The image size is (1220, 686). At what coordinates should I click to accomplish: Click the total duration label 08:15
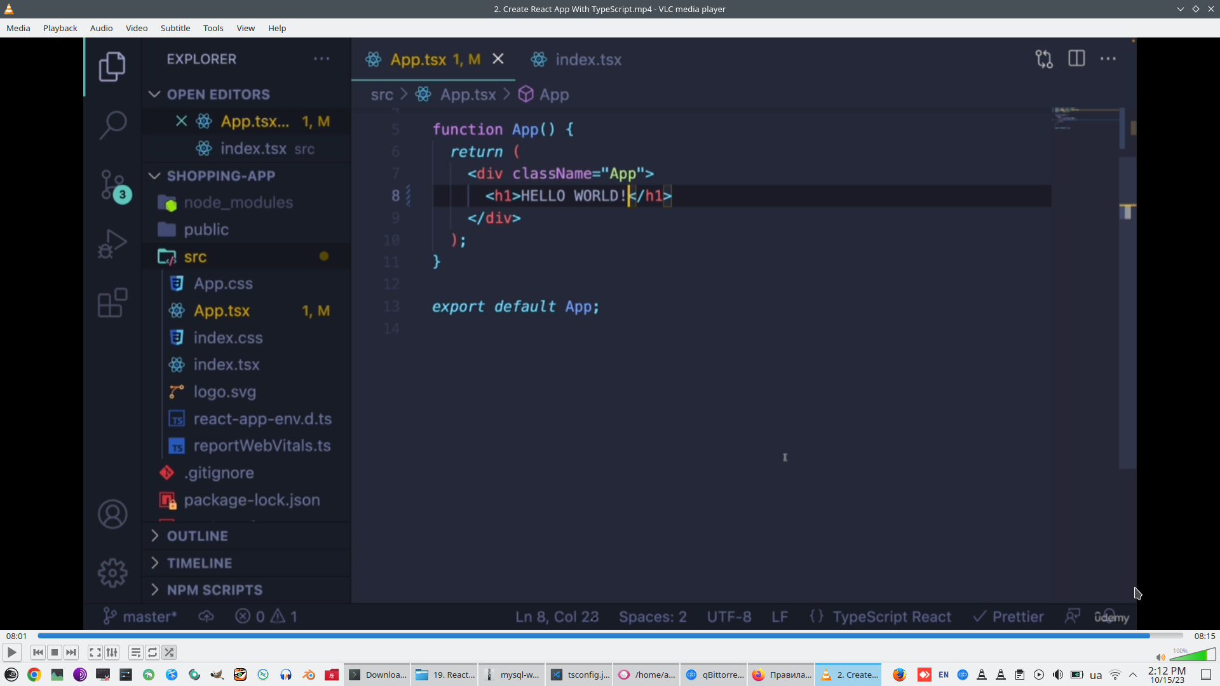pos(1204,636)
